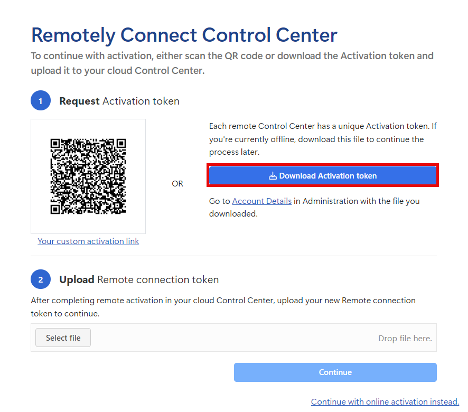Click the step 2 number badge
The height and width of the screenshot is (412, 468).
[41, 279]
